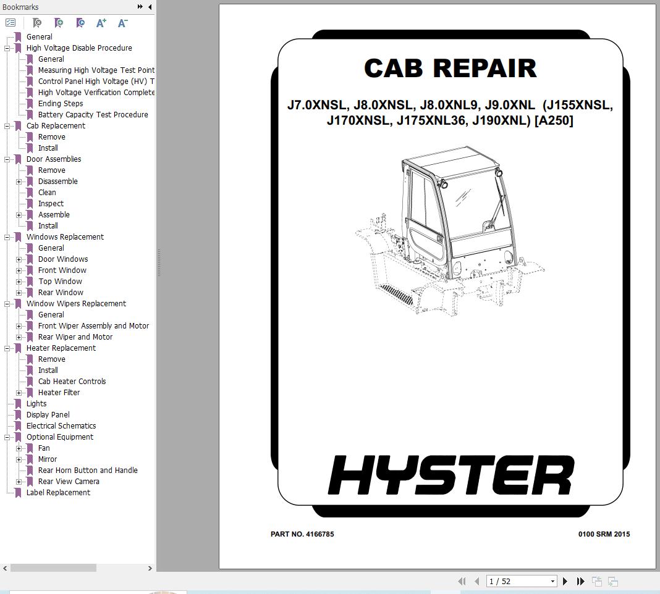Image resolution: width=660 pixels, height=594 pixels.
Task: Open the Electrical Schematics bookmark
Action: coord(61,426)
